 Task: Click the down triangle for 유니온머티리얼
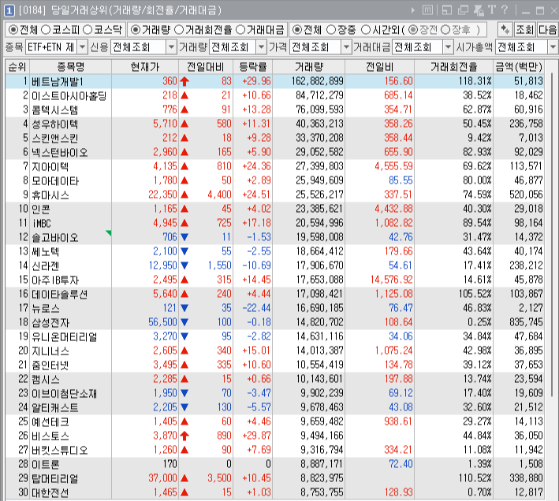184,336
